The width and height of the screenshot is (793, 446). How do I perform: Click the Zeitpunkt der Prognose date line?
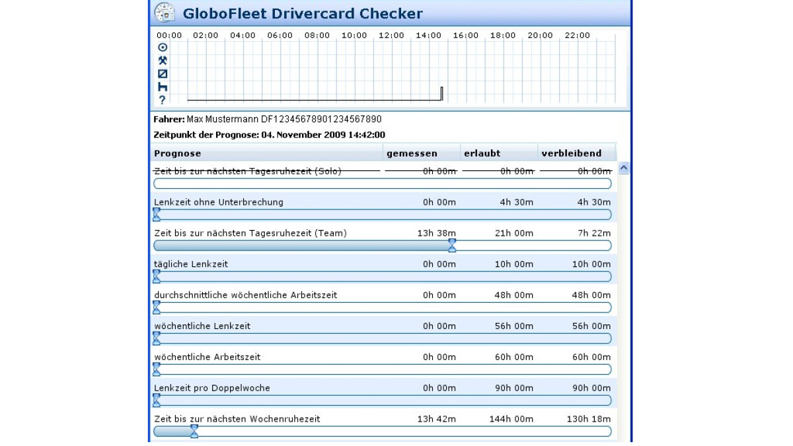[269, 135]
